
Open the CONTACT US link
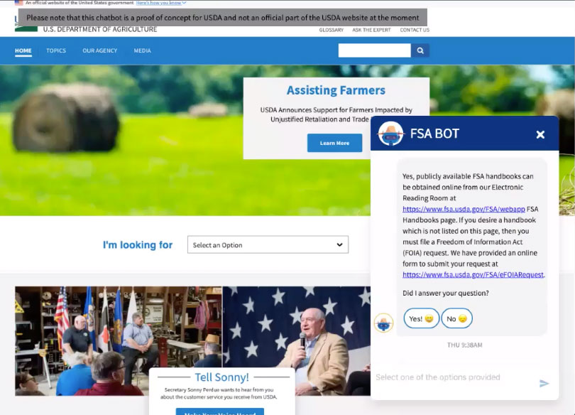pyautogui.click(x=415, y=30)
